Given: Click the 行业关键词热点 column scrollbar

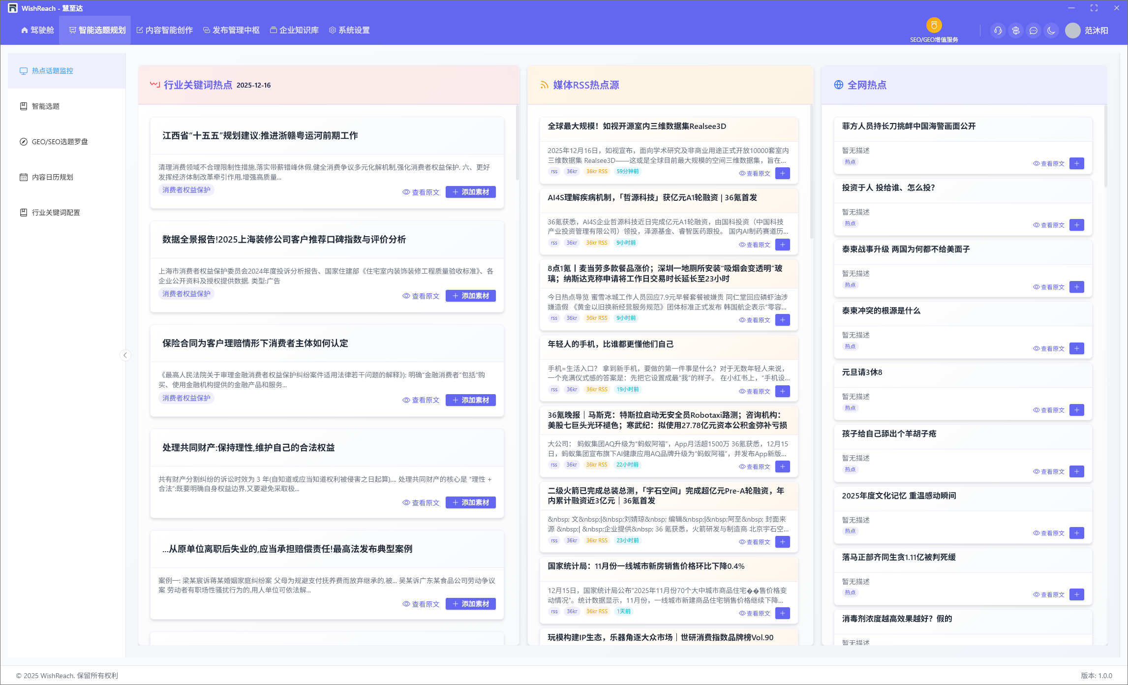Looking at the screenshot, I should tap(517, 143).
